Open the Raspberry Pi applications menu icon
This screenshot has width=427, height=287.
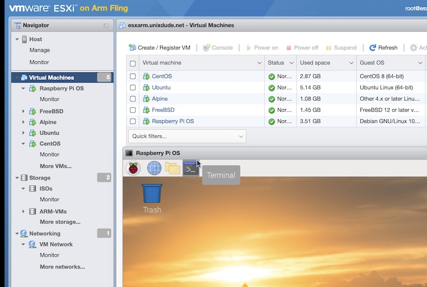click(x=133, y=168)
